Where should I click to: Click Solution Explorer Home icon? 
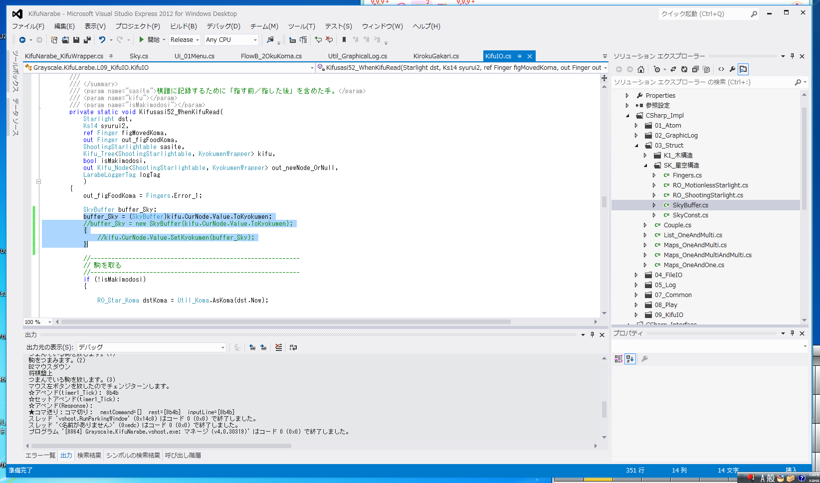coord(641,69)
